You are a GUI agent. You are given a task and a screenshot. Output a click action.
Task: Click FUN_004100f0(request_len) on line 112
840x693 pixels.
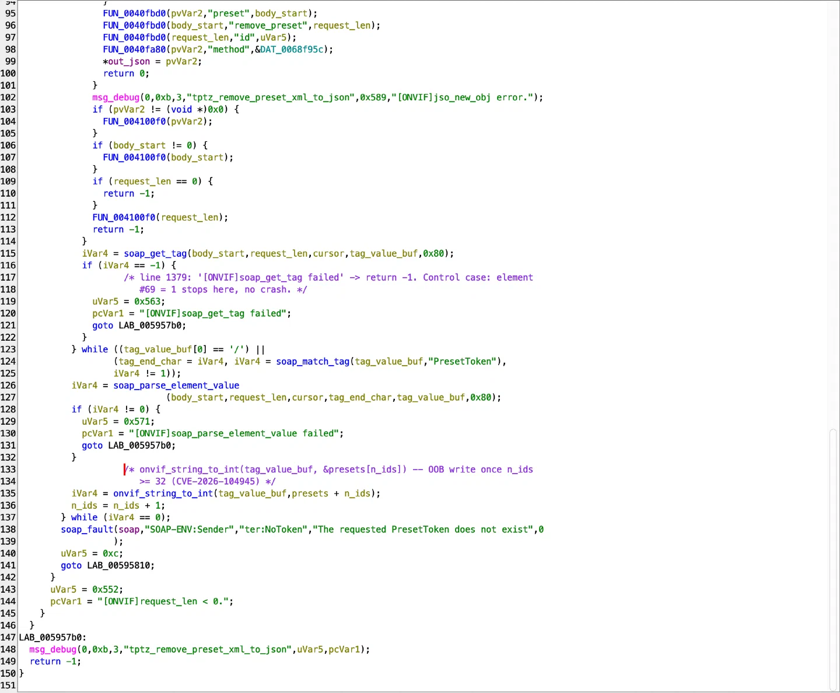click(160, 217)
